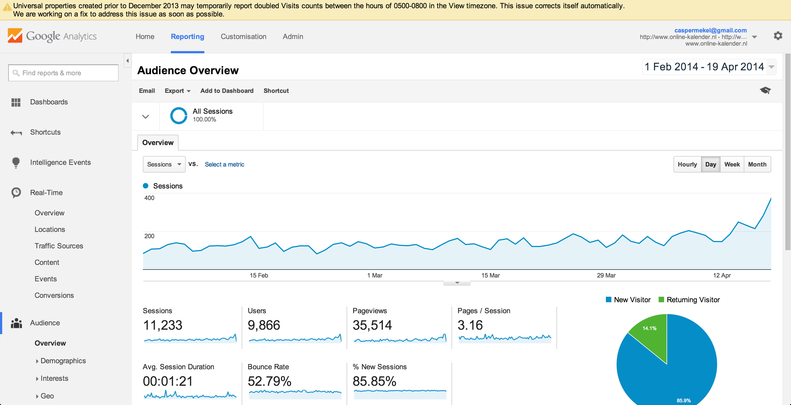Click the Avg. Session Duration 00:01:21 value
791x405 pixels.
point(168,381)
